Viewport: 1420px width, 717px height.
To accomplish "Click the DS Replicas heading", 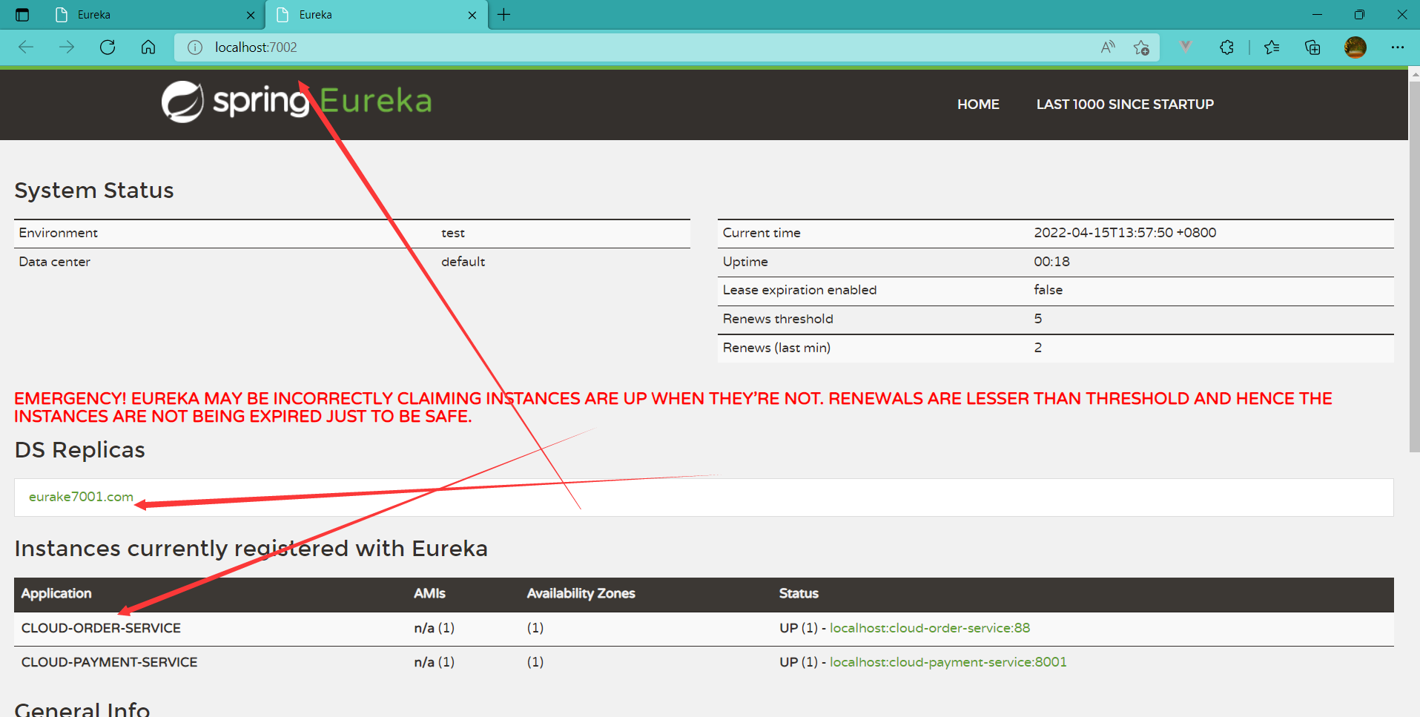I will [x=79, y=450].
